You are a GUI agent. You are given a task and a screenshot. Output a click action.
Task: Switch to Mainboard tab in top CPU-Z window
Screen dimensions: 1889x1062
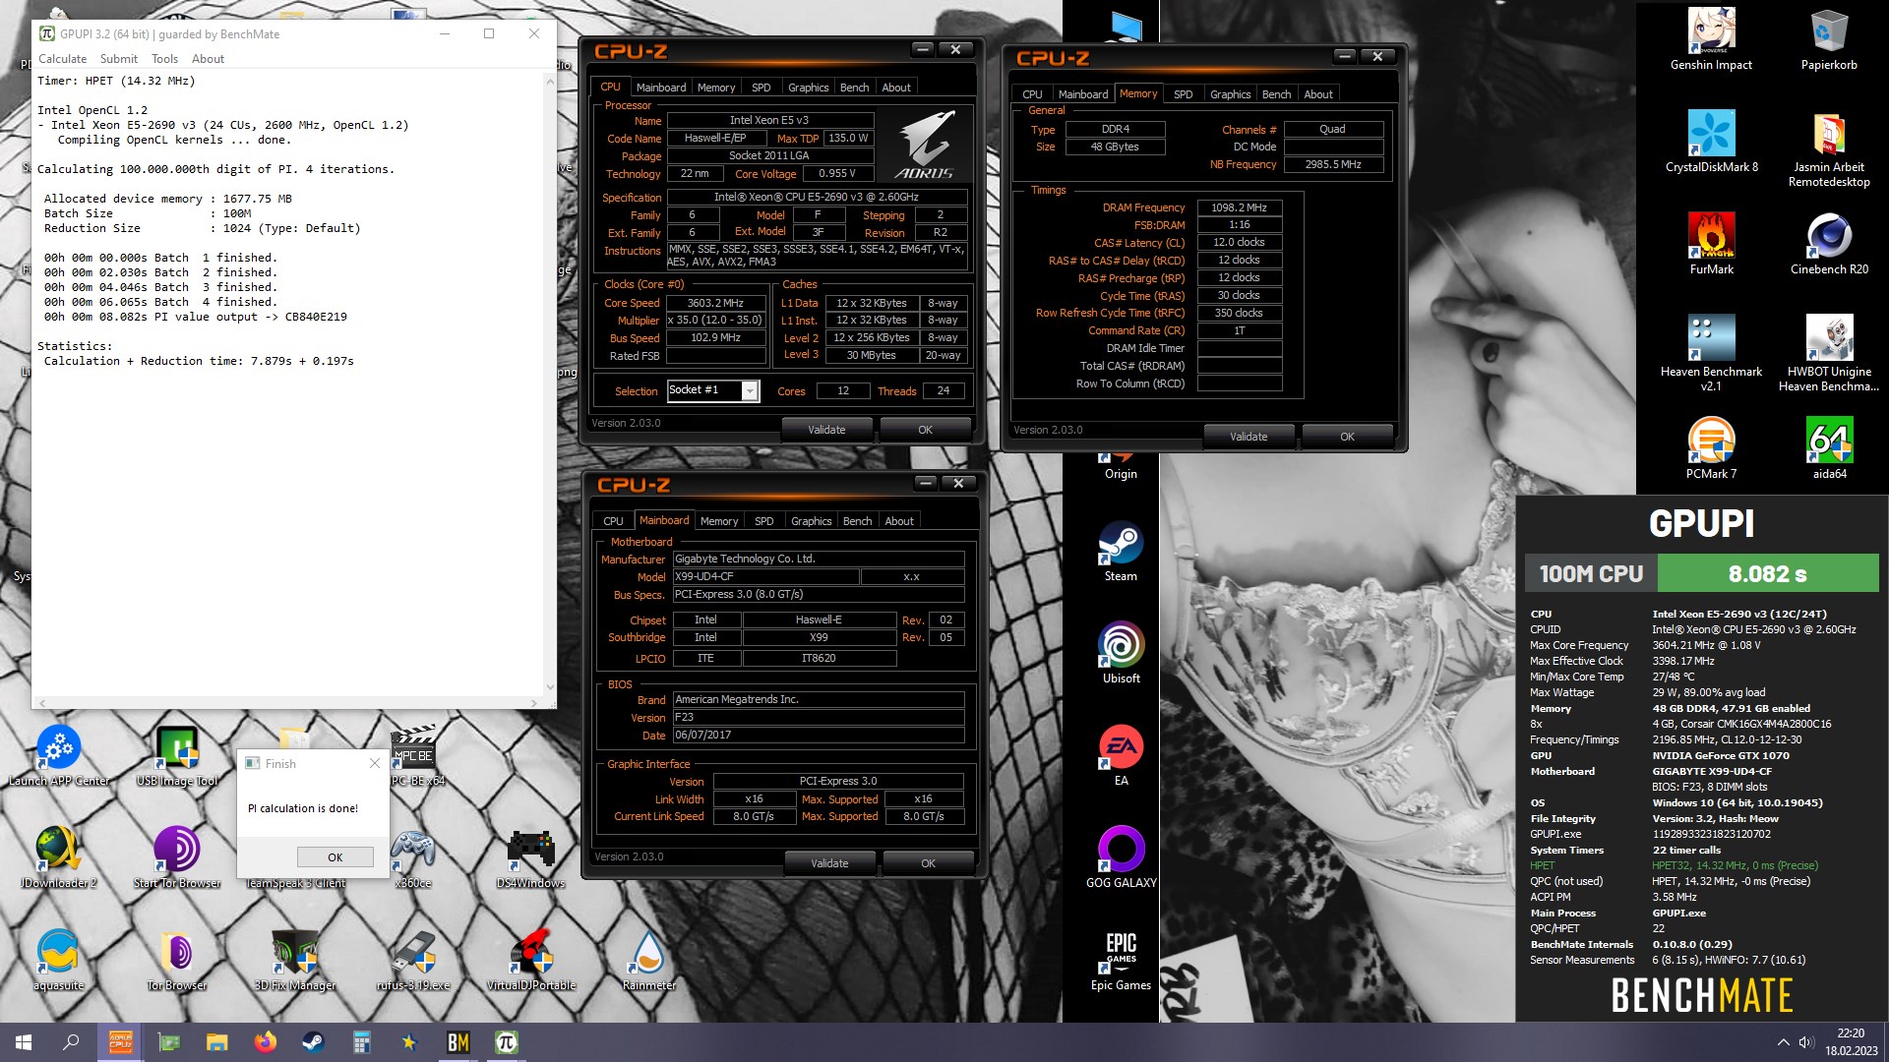(x=661, y=88)
